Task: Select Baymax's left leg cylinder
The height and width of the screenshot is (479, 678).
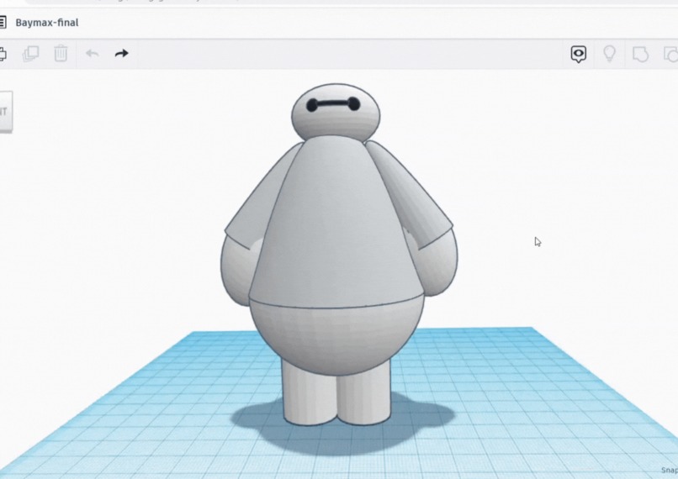Action: (x=308, y=397)
